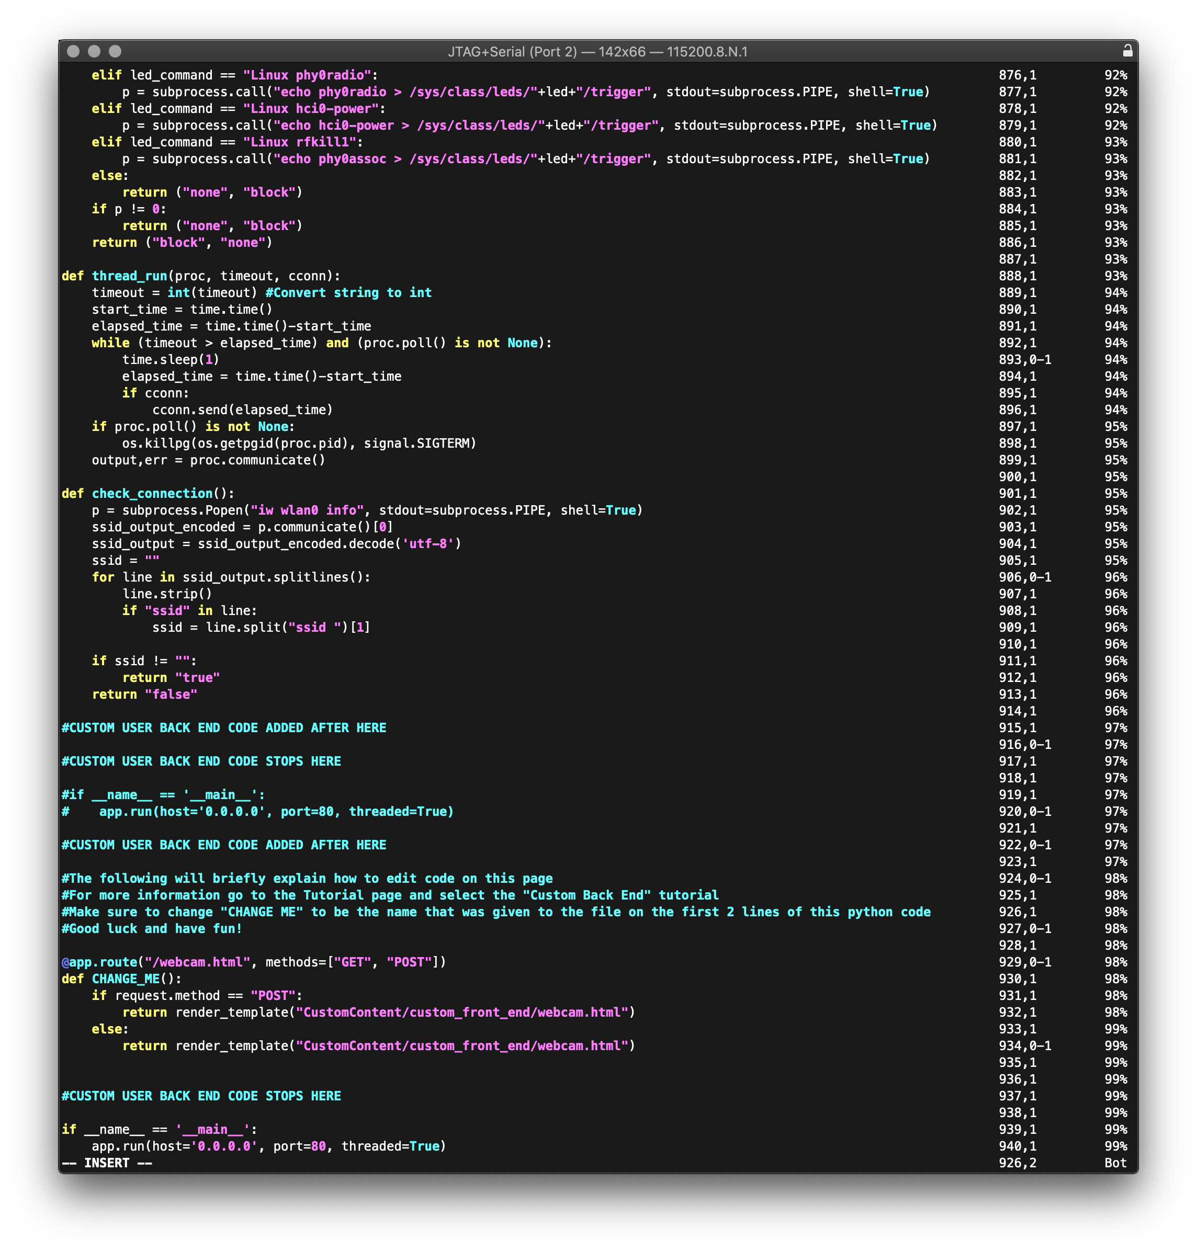Click the "time.sleep(1)" line
Viewport: 1197px width, 1251px height.
pyautogui.click(x=171, y=360)
